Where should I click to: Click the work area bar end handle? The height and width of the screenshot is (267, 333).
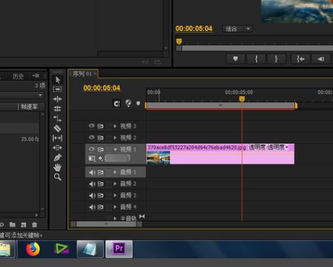pyautogui.click(x=296, y=105)
